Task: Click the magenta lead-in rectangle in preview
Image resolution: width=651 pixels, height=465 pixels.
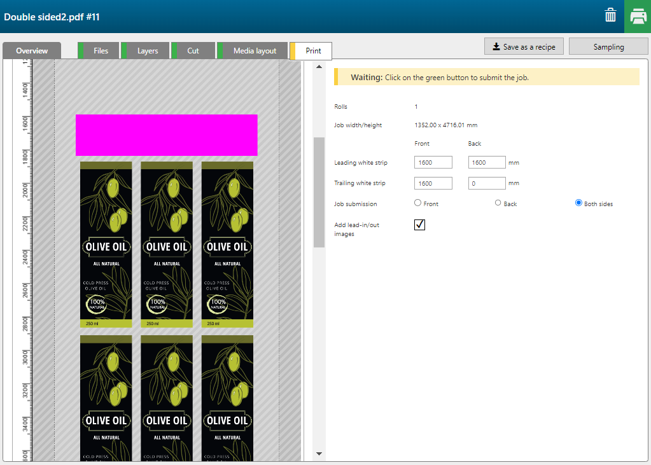Action: tap(166, 135)
